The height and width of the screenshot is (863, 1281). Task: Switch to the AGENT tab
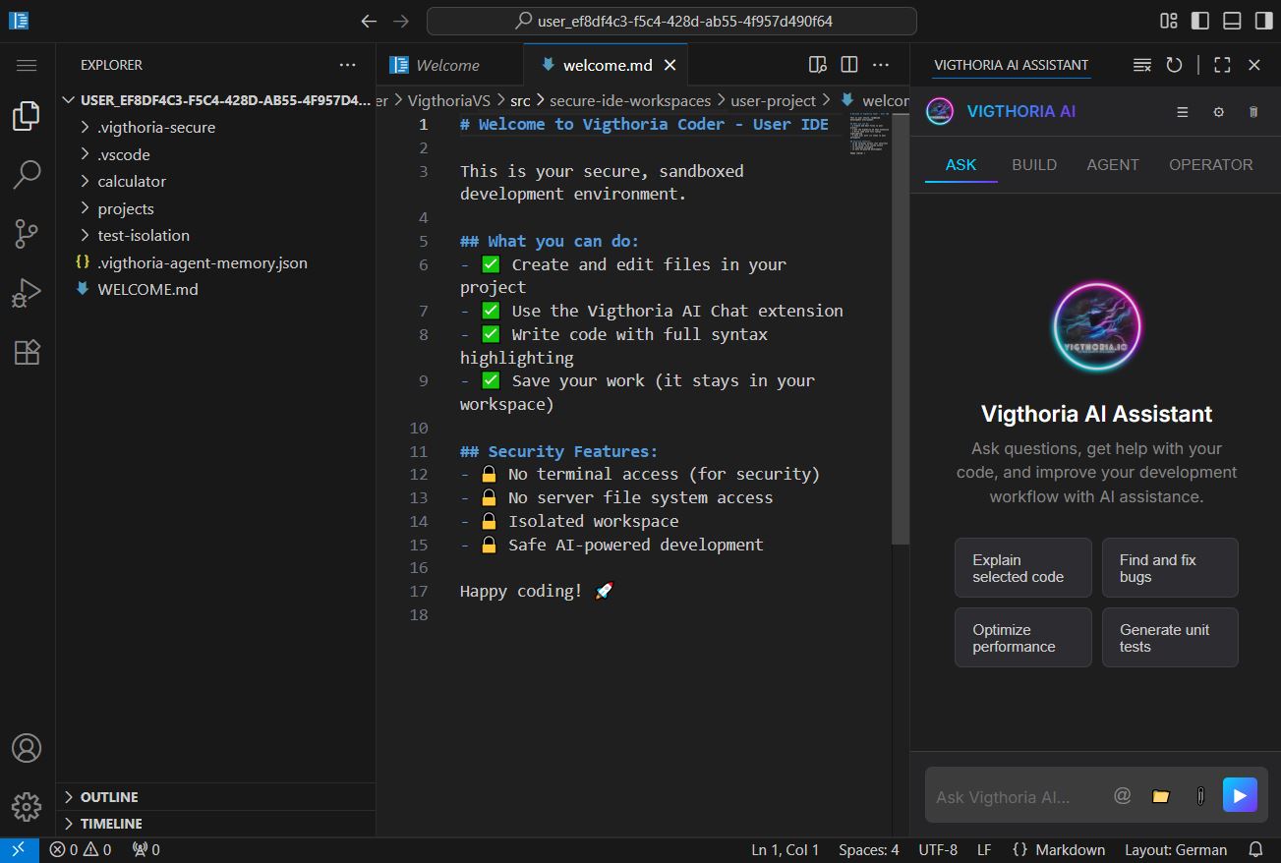point(1113,164)
